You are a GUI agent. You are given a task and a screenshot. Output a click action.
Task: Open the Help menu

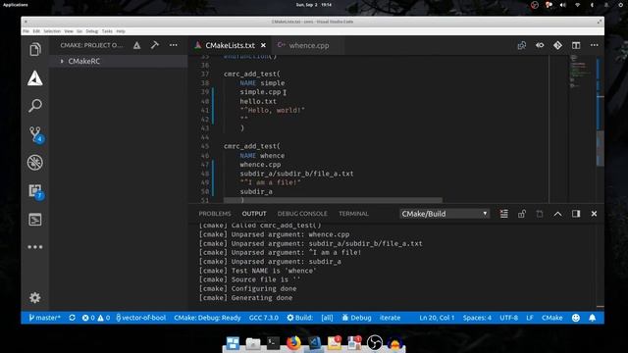pyautogui.click(x=121, y=31)
